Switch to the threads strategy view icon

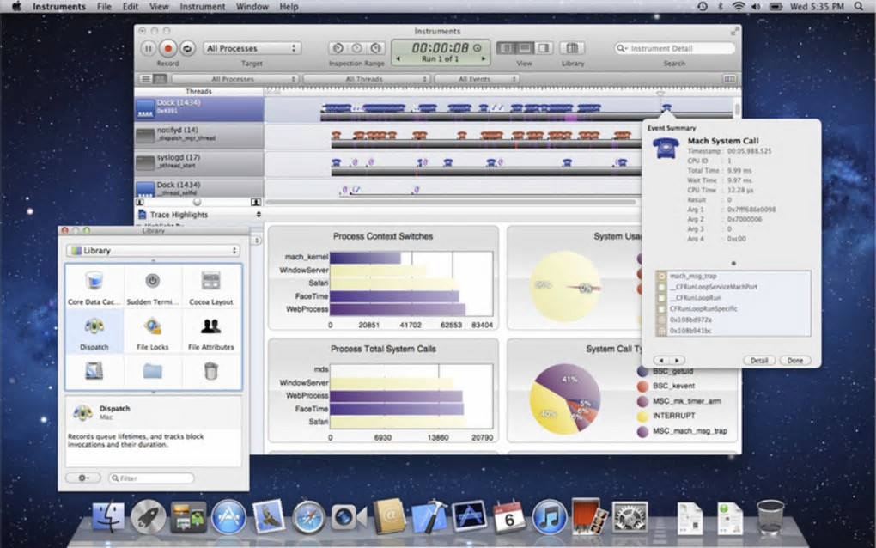coord(160,79)
